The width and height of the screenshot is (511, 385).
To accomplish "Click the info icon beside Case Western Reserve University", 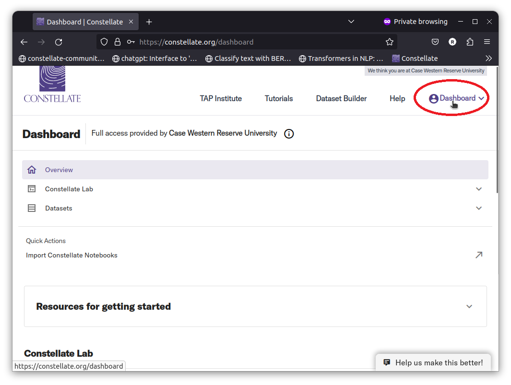I will pyautogui.click(x=289, y=134).
